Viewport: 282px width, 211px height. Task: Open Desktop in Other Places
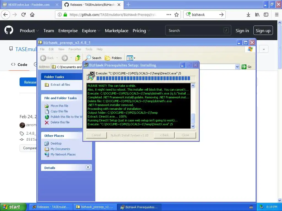(56, 143)
